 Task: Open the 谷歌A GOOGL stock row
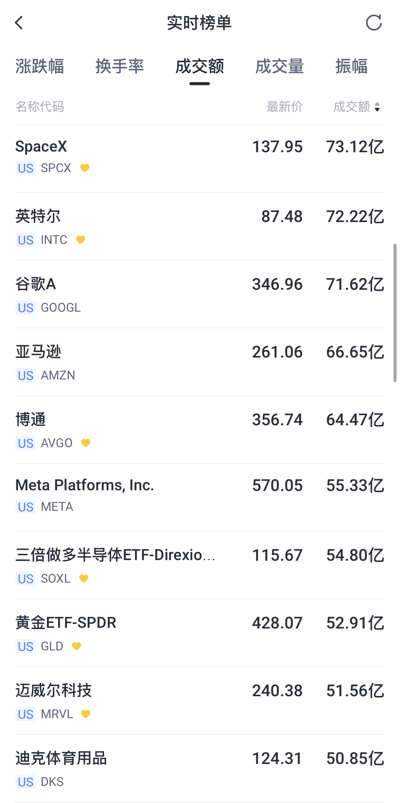click(200, 294)
